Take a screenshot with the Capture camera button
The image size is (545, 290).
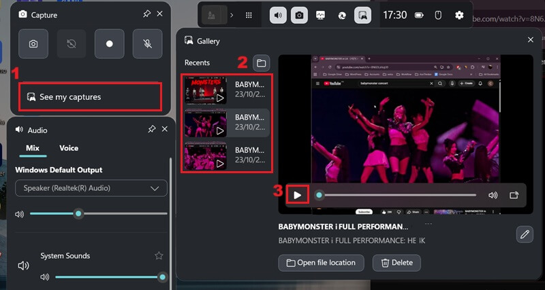pyautogui.click(x=33, y=43)
